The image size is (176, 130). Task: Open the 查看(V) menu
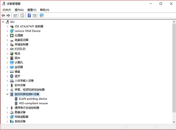click(x=32, y=10)
